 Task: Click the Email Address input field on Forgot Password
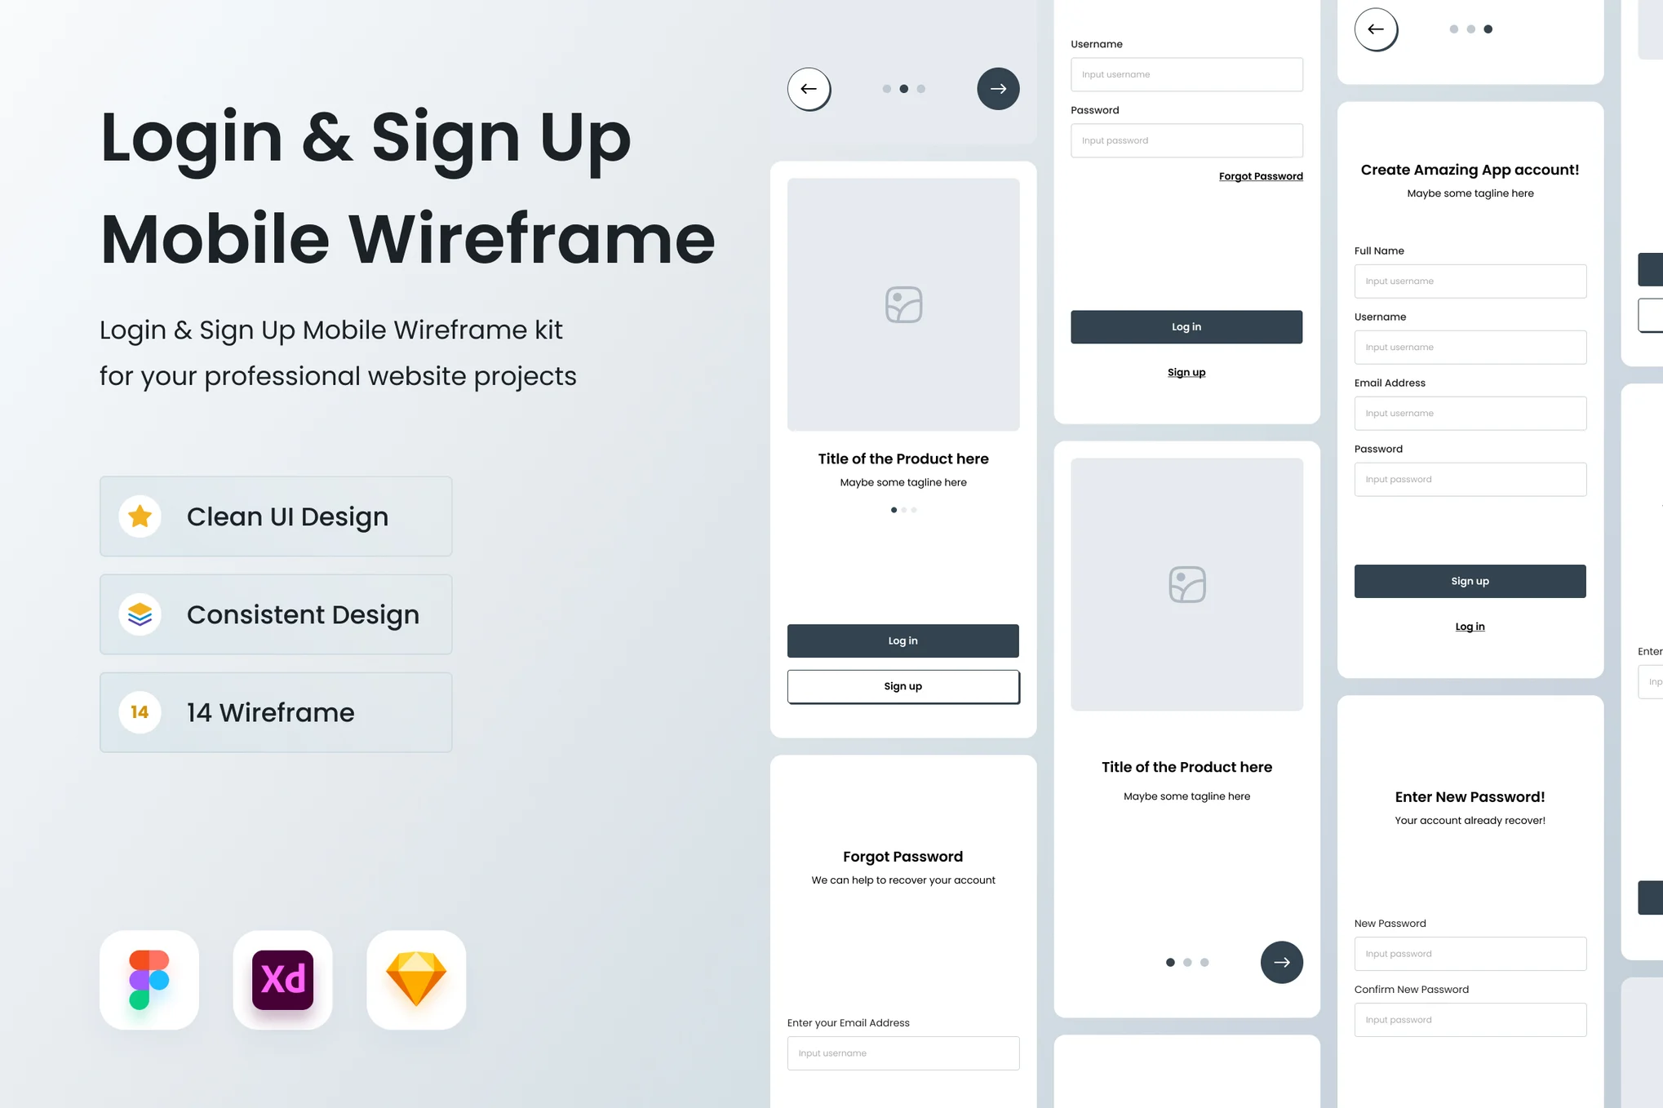tap(902, 1053)
